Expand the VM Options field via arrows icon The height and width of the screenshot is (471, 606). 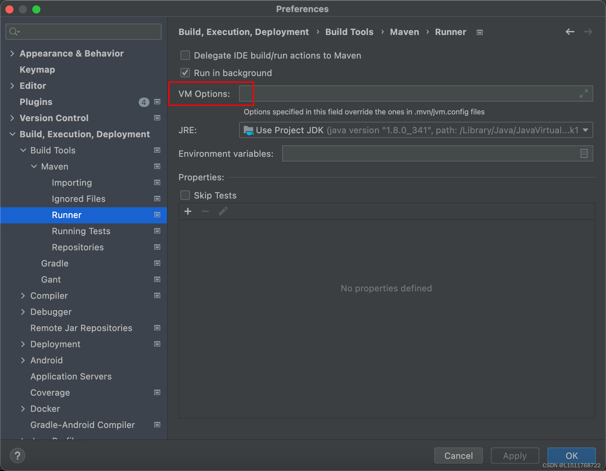[584, 94]
